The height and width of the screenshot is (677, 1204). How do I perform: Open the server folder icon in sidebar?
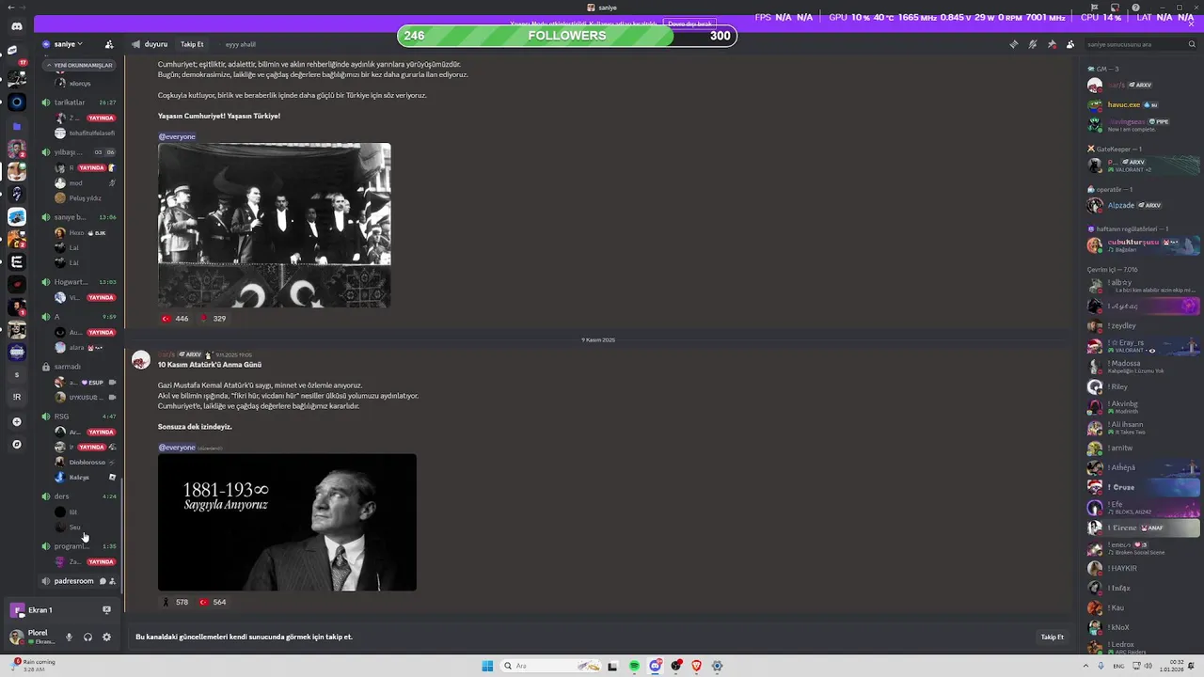pyautogui.click(x=16, y=126)
